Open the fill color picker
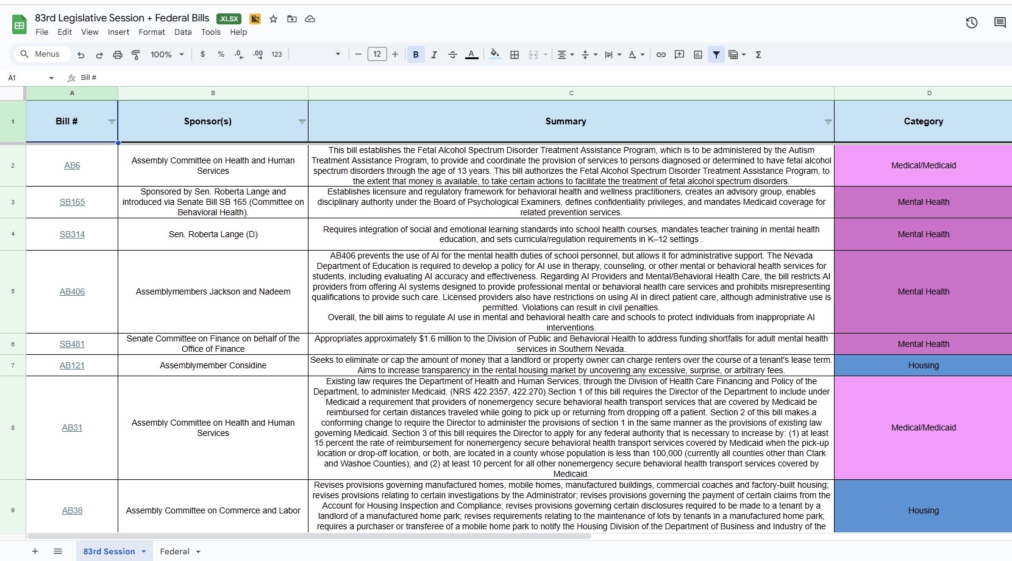 click(x=495, y=55)
